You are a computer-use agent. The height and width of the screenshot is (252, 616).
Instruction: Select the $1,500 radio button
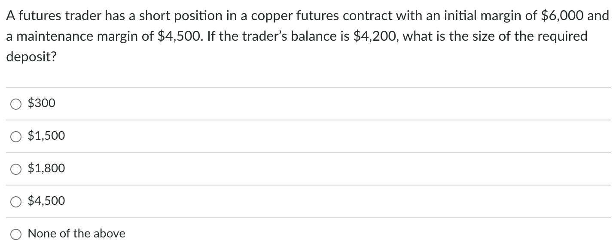16,136
